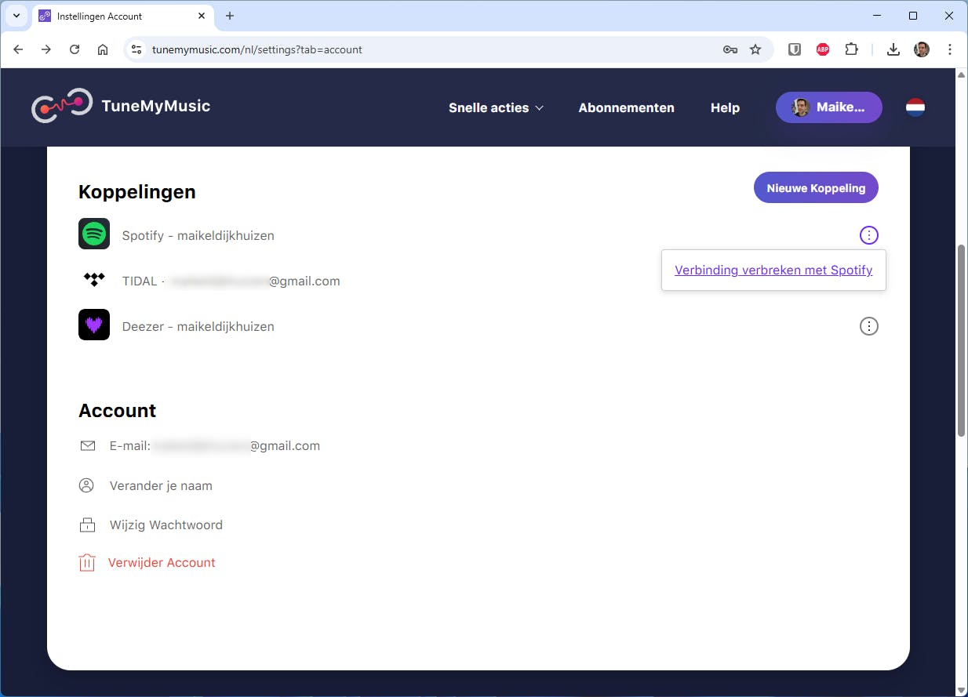
Task: Click the Nieuwe Koppeling button
Action: click(x=816, y=187)
